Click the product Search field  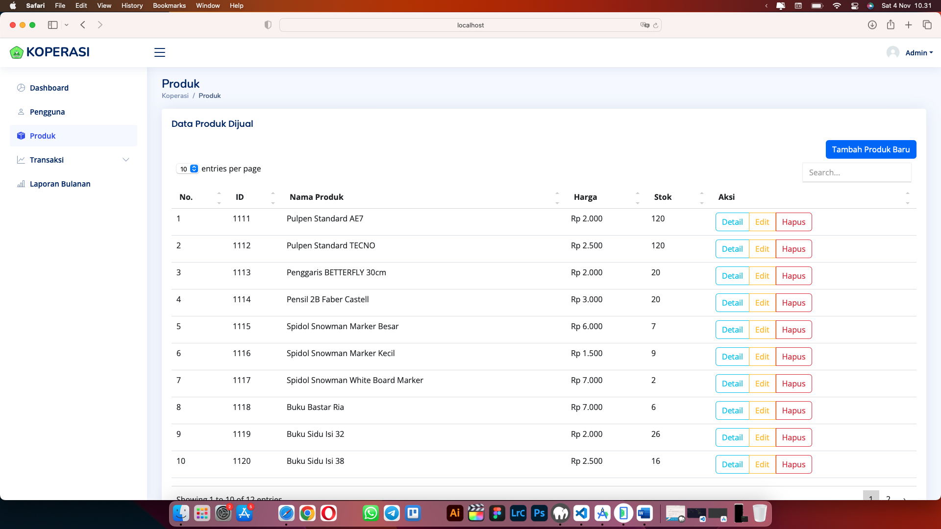pyautogui.click(x=856, y=172)
